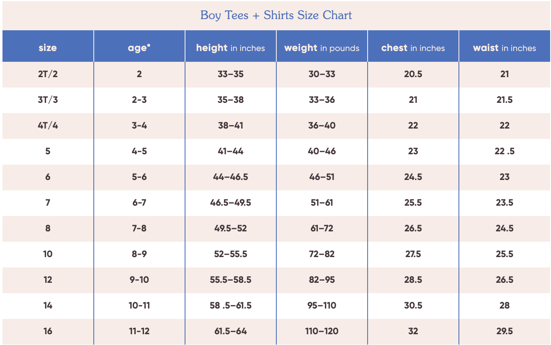Select the size 16 row label
The image size is (551, 345).
(48, 331)
